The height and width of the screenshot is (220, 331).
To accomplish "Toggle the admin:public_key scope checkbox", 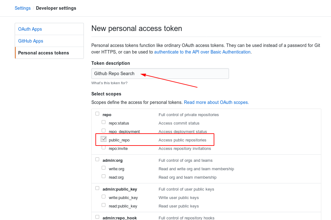I will coord(97,188).
